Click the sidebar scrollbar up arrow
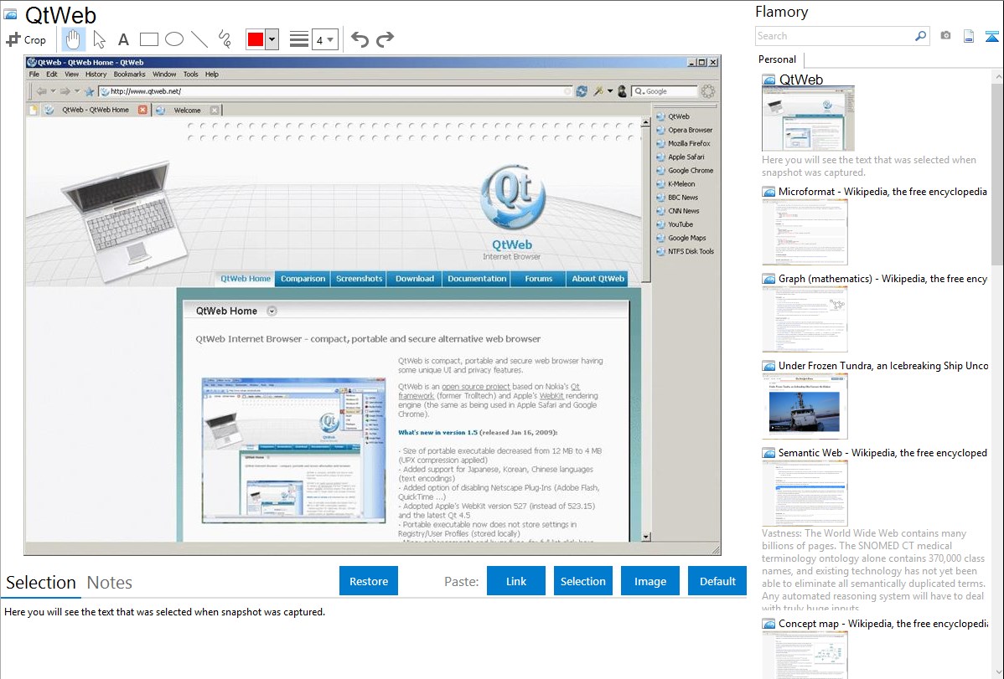1004x679 pixels. coord(997,76)
